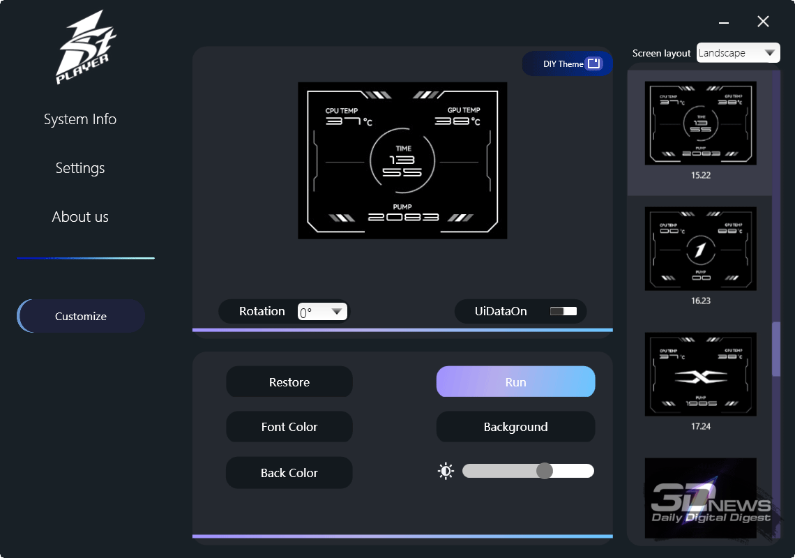Viewport: 795px width, 558px height.
Task: Select the 16.23 theme thumbnail
Action: tap(700, 249)
